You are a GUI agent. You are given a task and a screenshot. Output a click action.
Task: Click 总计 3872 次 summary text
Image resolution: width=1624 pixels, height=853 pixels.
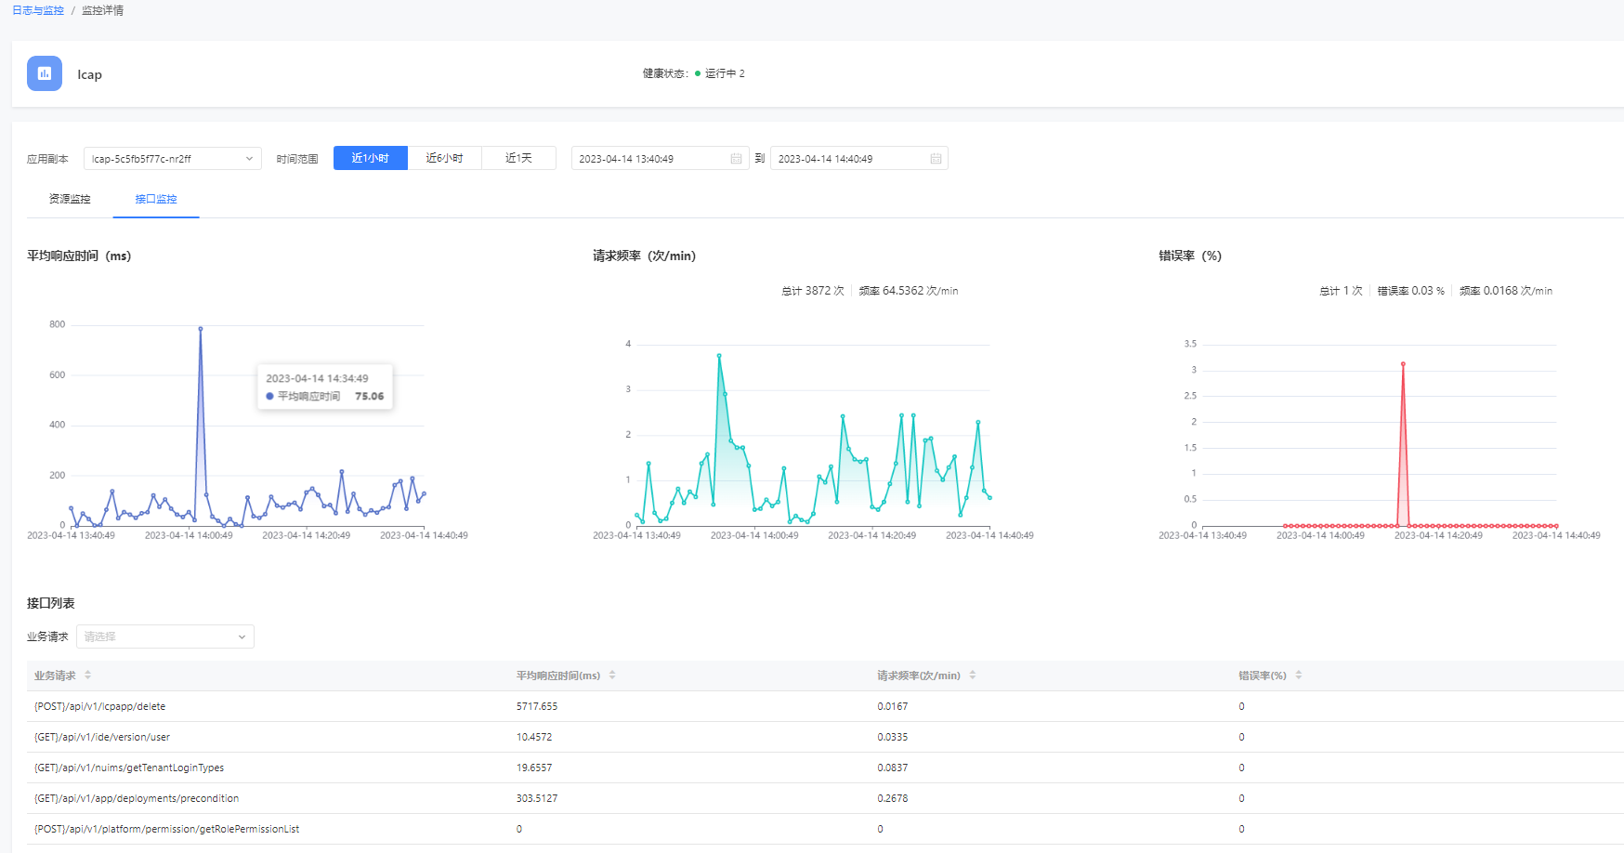[813, 291]
